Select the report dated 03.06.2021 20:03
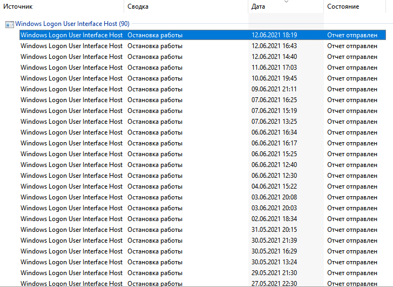 click(202, 208)
